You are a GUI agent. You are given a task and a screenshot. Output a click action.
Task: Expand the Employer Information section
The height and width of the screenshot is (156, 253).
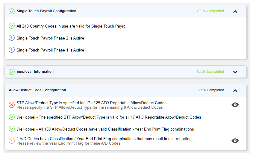[x=235, y=72]
